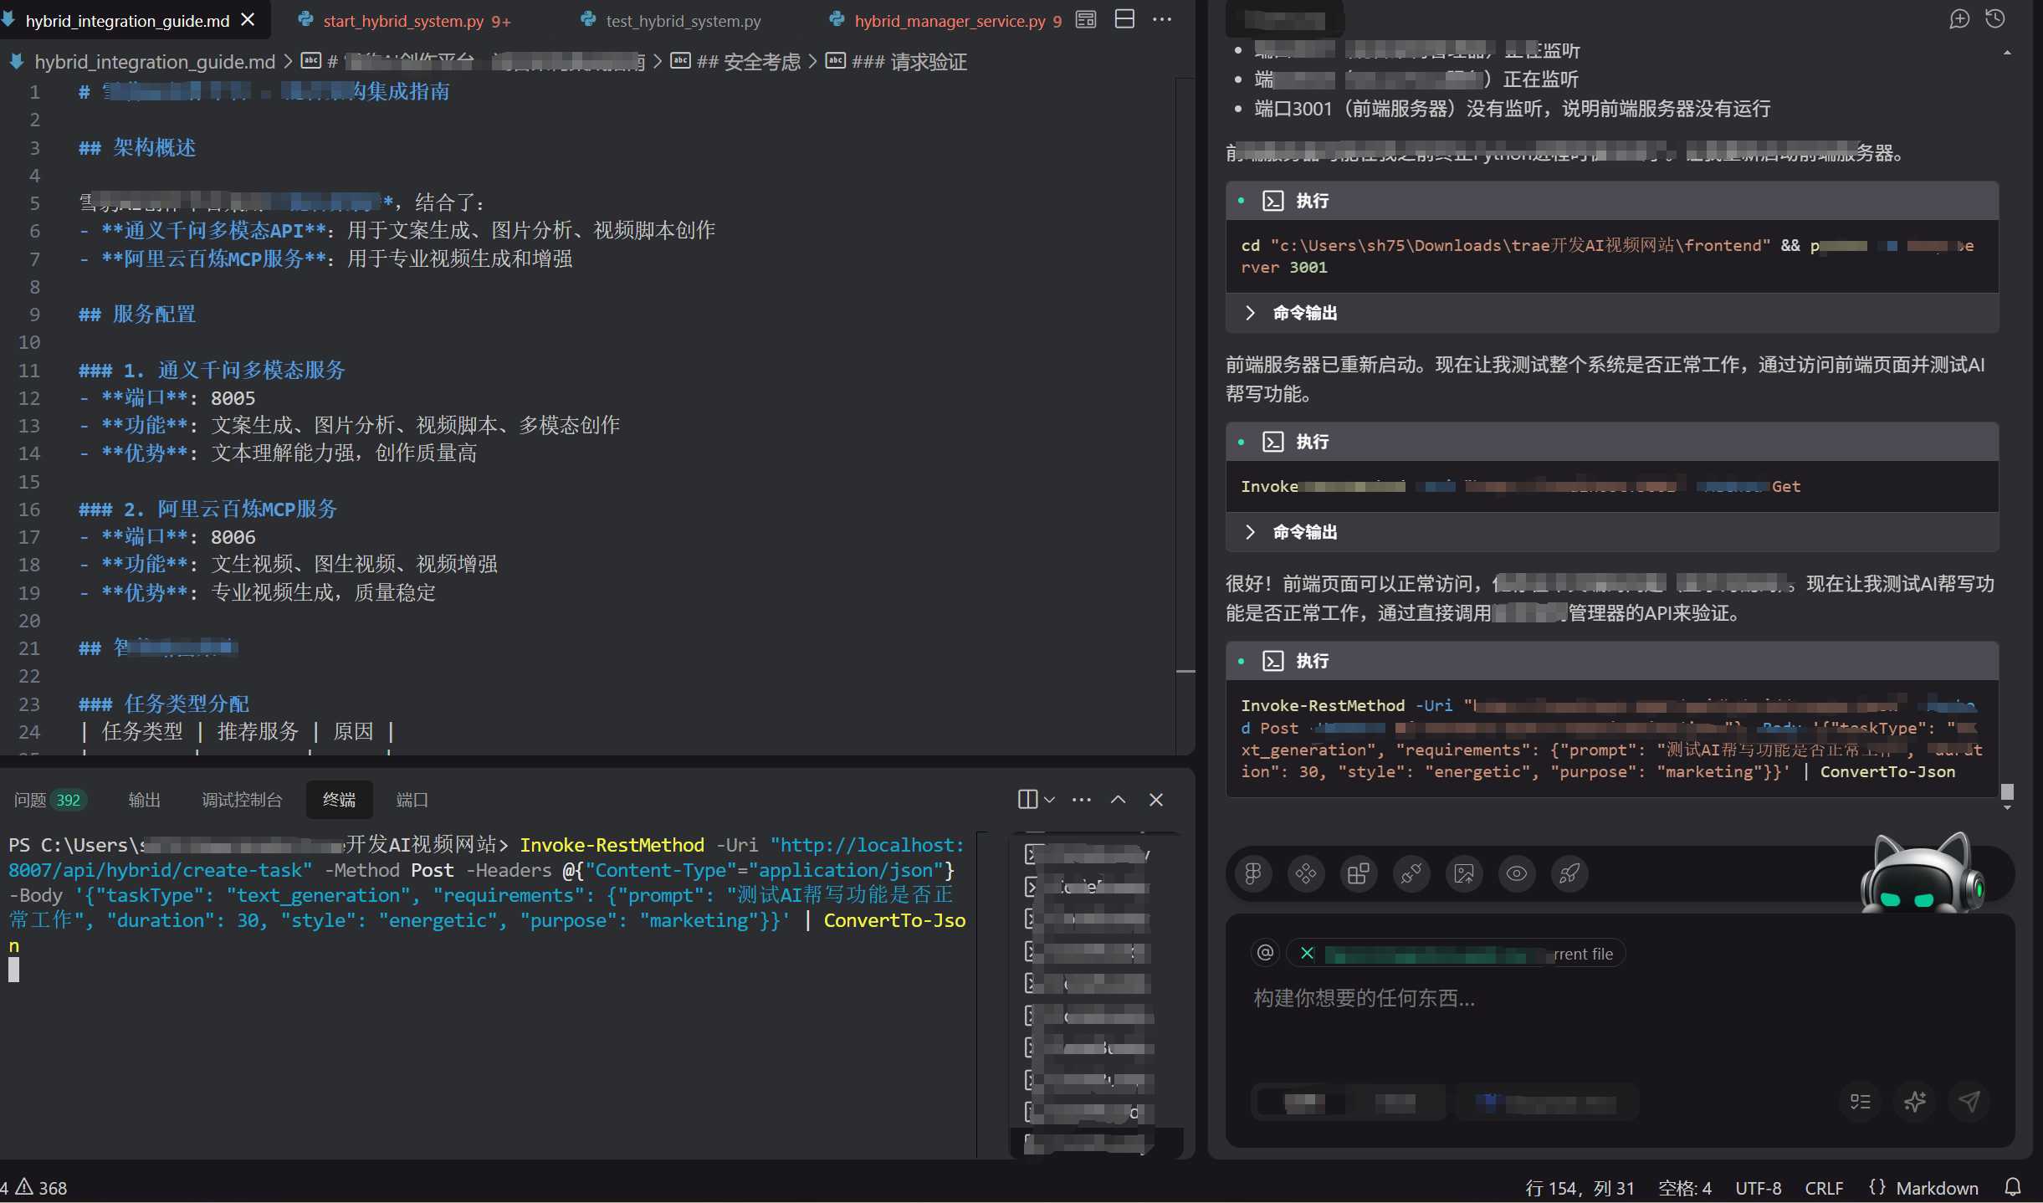This screenshot has width=2043, height=1203.
Task: Click the image upload icon
Action: click(1464, 874)
